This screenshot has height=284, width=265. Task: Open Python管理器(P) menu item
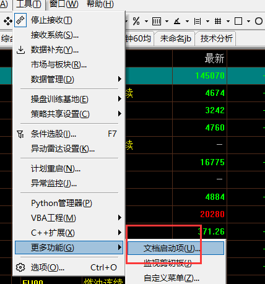tap(69, 204)
